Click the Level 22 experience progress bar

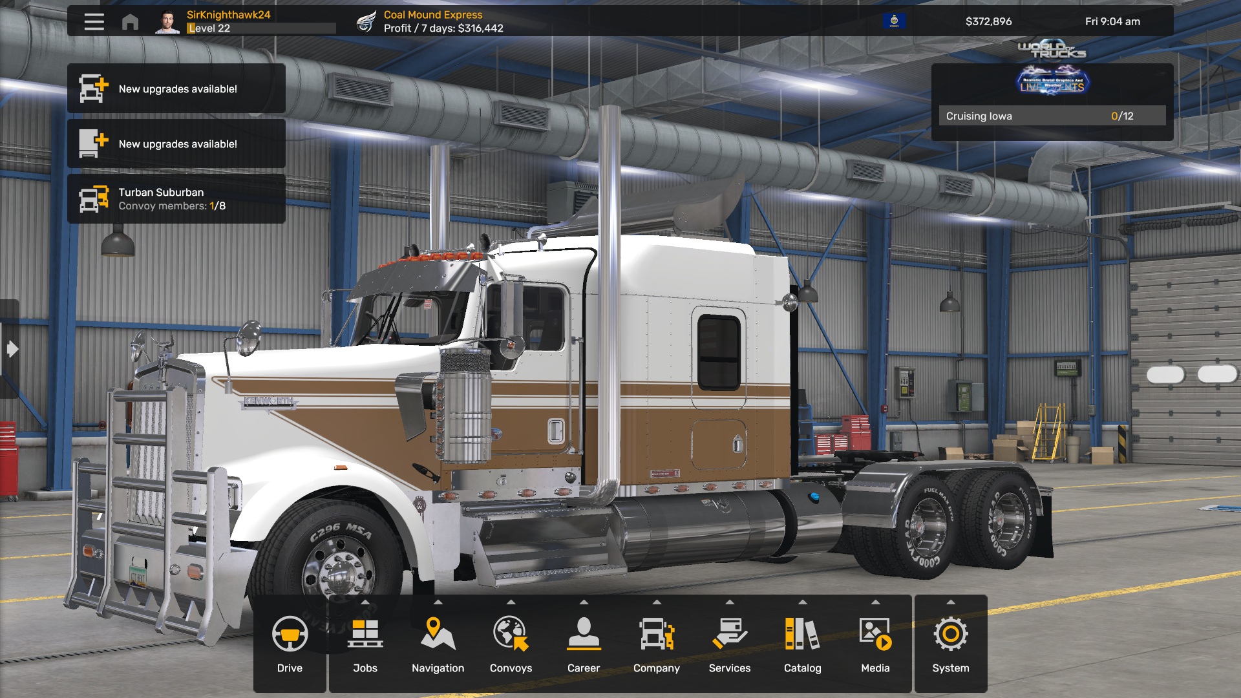[261, 28]
